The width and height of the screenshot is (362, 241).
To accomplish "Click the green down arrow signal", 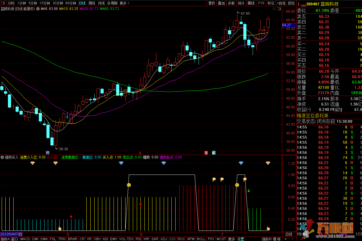I will tap(249, 191).
